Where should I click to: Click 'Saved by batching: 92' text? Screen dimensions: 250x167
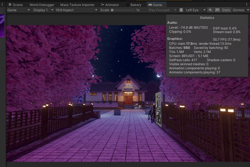[x=211, y=48]
